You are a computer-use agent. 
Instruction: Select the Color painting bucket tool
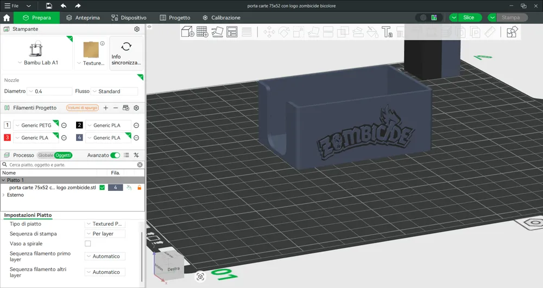(x=372, y=32)
